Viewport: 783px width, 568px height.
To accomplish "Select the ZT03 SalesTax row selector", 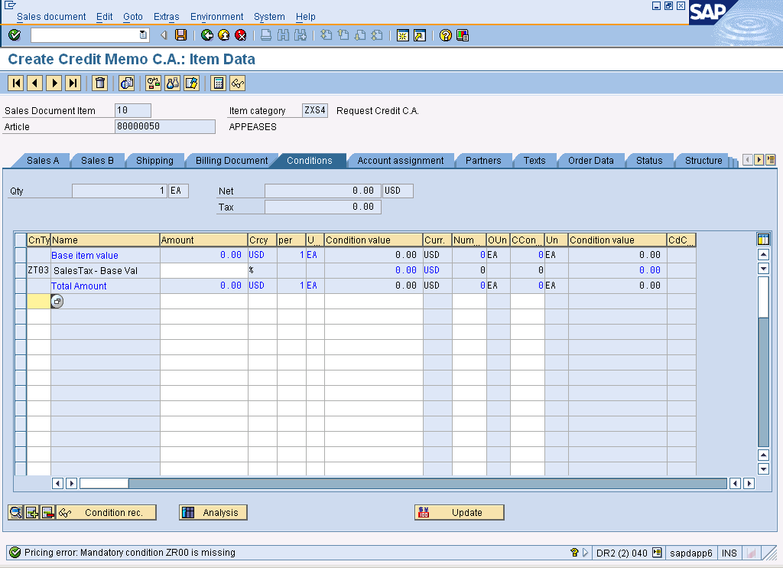I will [21, 270].
